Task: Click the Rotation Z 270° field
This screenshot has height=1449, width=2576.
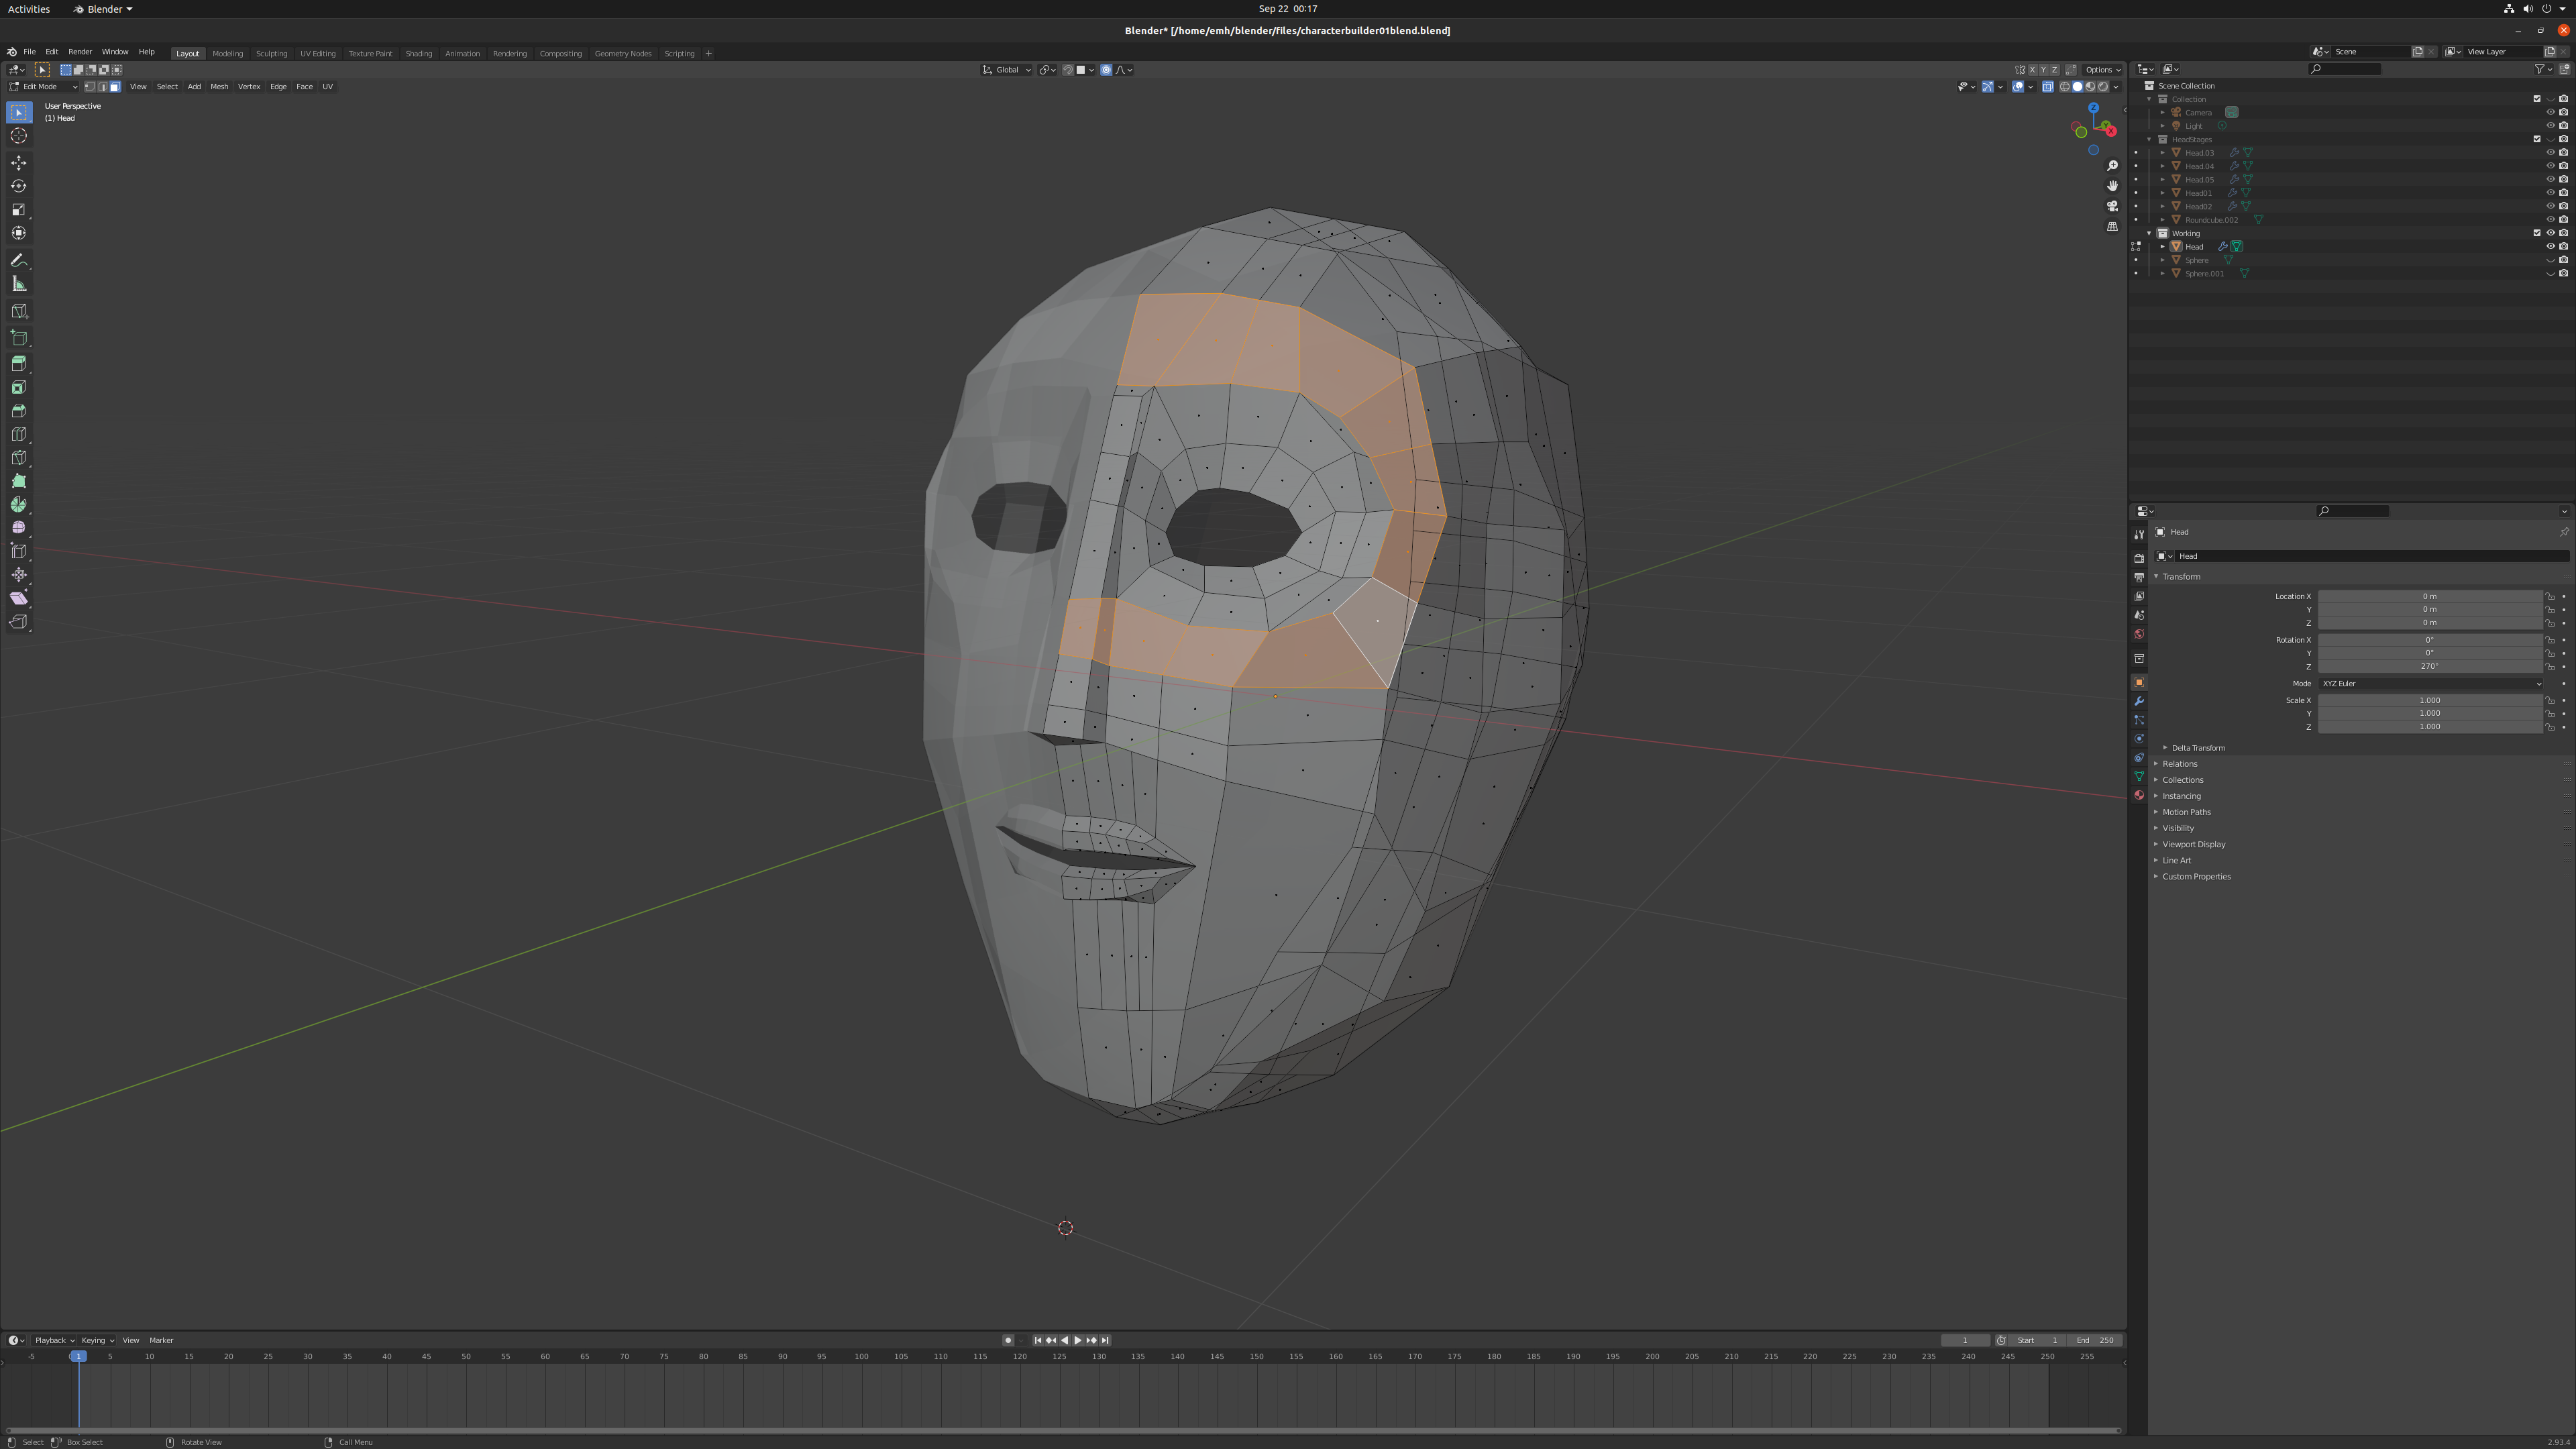Action: (x=2430, y=667)
